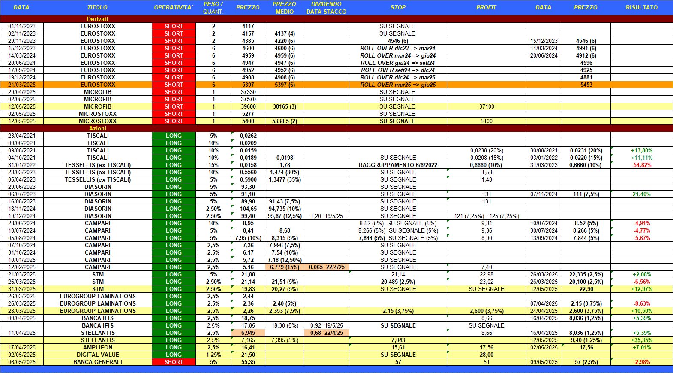Select the CAMPARI dividend '0,065 22/4/25'

tap(327, 267)
